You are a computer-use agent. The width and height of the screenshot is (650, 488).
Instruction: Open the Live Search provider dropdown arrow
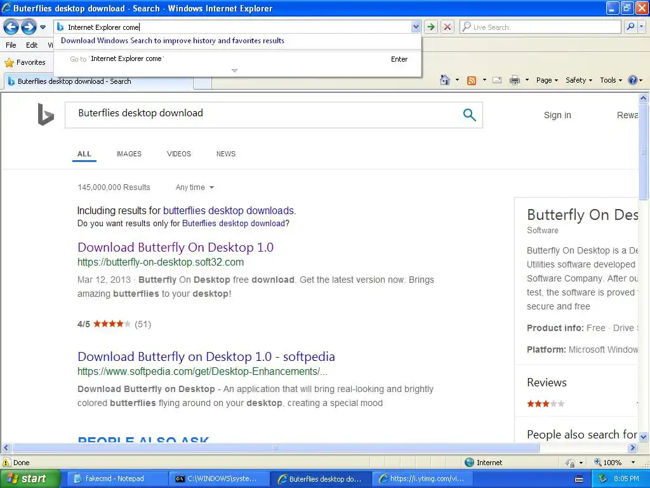(641, 27)
